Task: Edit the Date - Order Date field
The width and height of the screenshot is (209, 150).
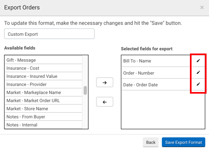Action: (x=198, y=84)
